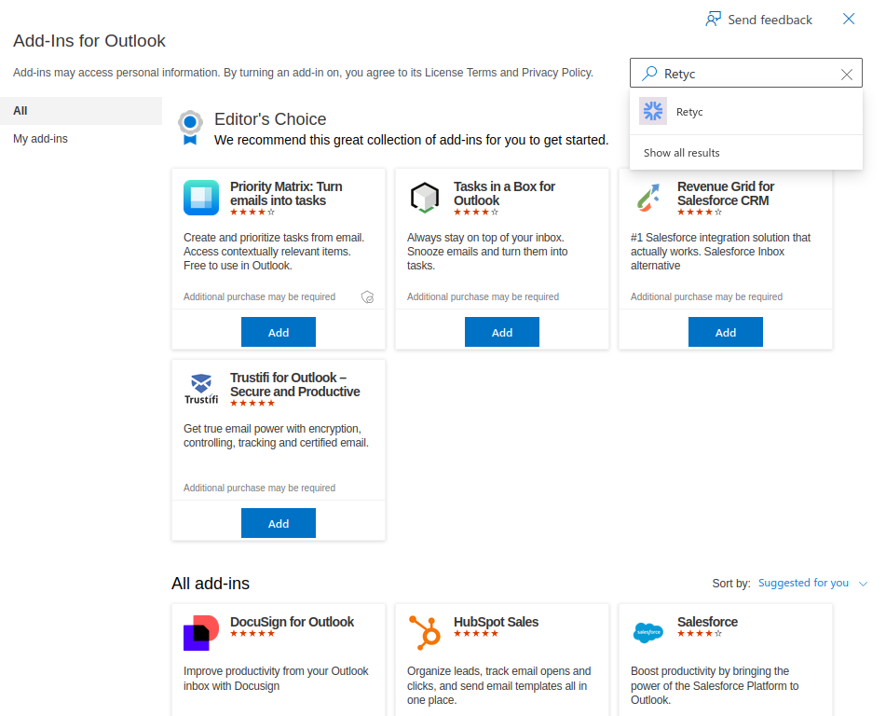
Task: Open the Trustifi app logo
Action: [x=201, y=389]
